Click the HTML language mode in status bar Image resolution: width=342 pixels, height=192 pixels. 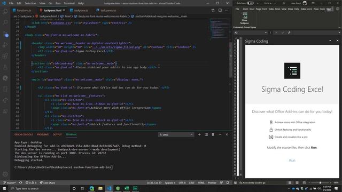click(x=201, y=182)
